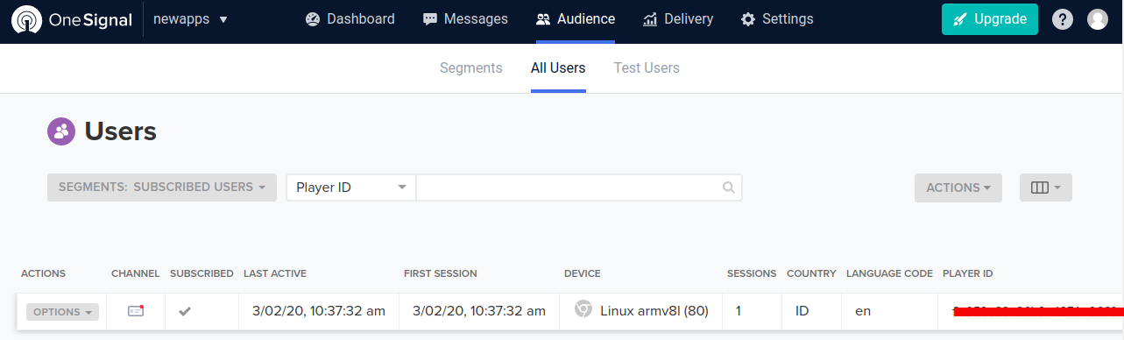Expand the row Options dropdown

click(x=62, y=312)
